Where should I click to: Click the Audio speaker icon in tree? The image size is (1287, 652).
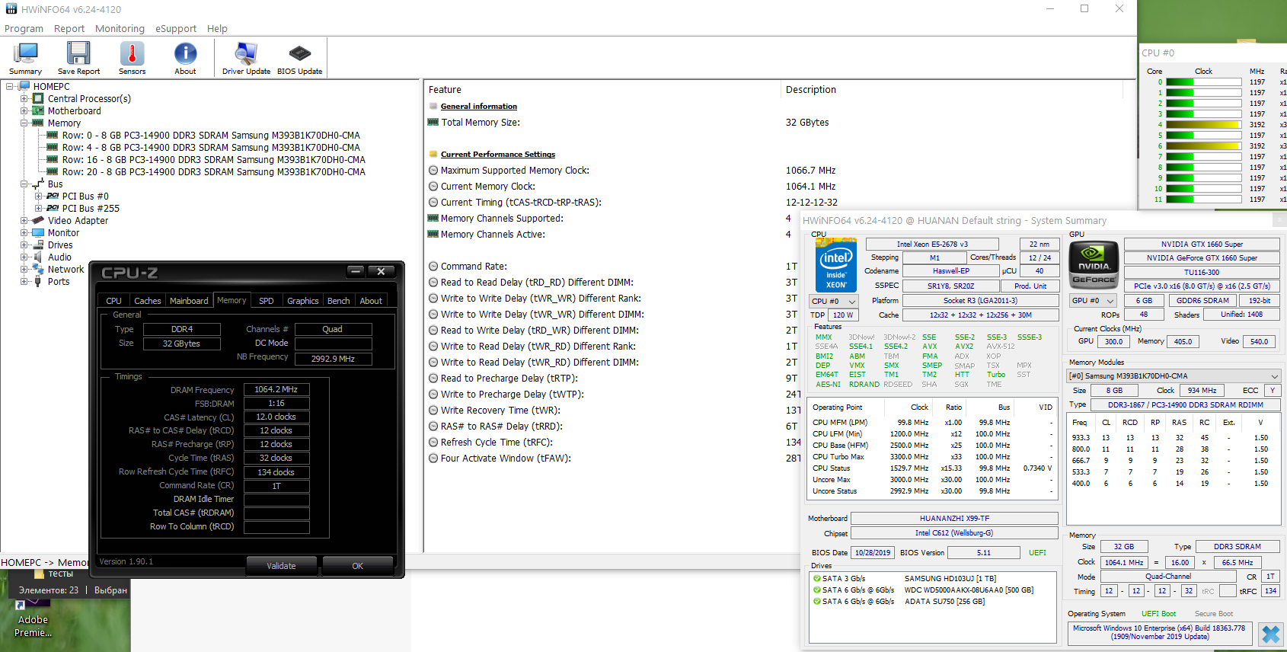[x=38, y=257]
